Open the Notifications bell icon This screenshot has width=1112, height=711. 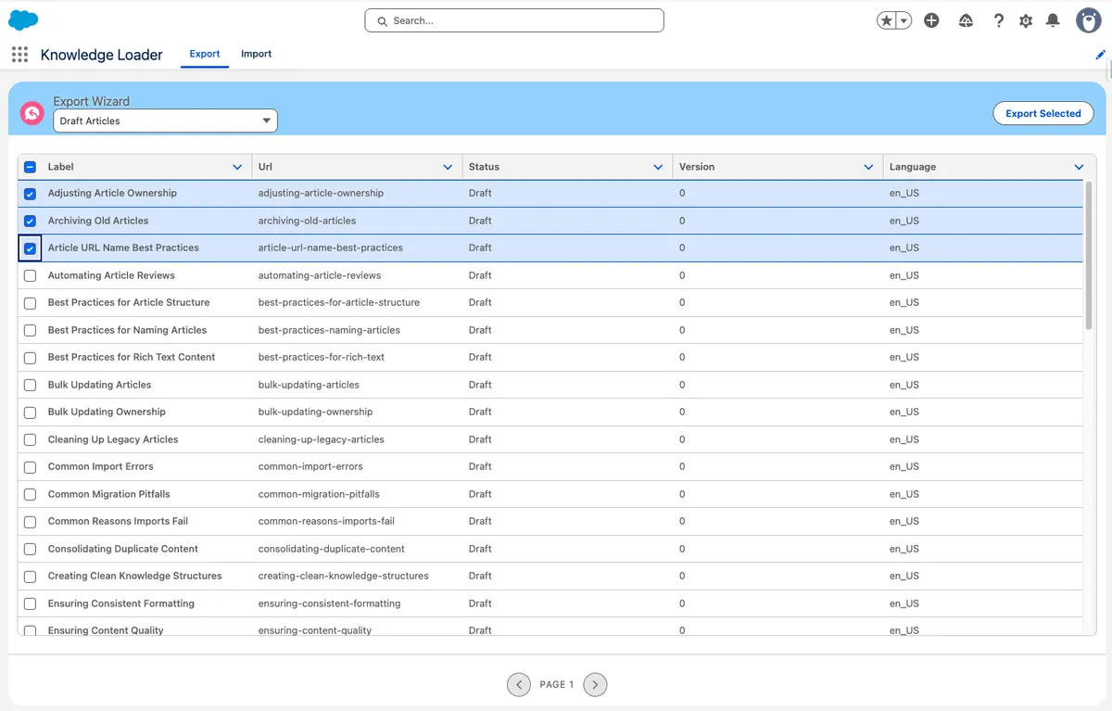pyautogui.click(x=1053, y=20)
